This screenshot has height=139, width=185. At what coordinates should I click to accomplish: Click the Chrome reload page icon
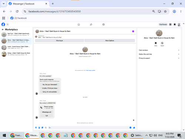[x=17, y=11]
